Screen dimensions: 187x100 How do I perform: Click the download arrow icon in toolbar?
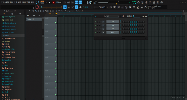(x=146, y=7)
